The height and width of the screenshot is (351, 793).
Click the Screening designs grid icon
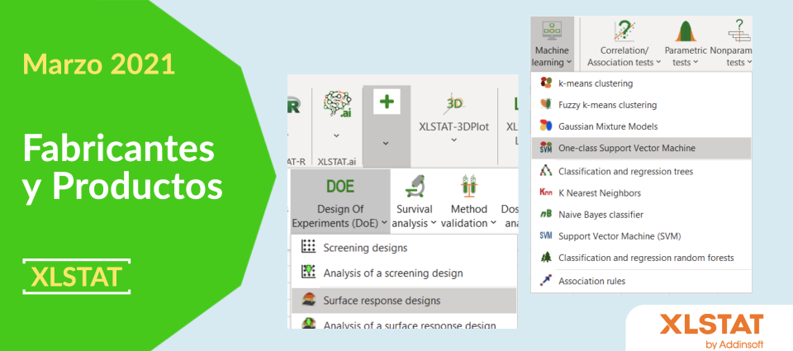click(308, 246)
